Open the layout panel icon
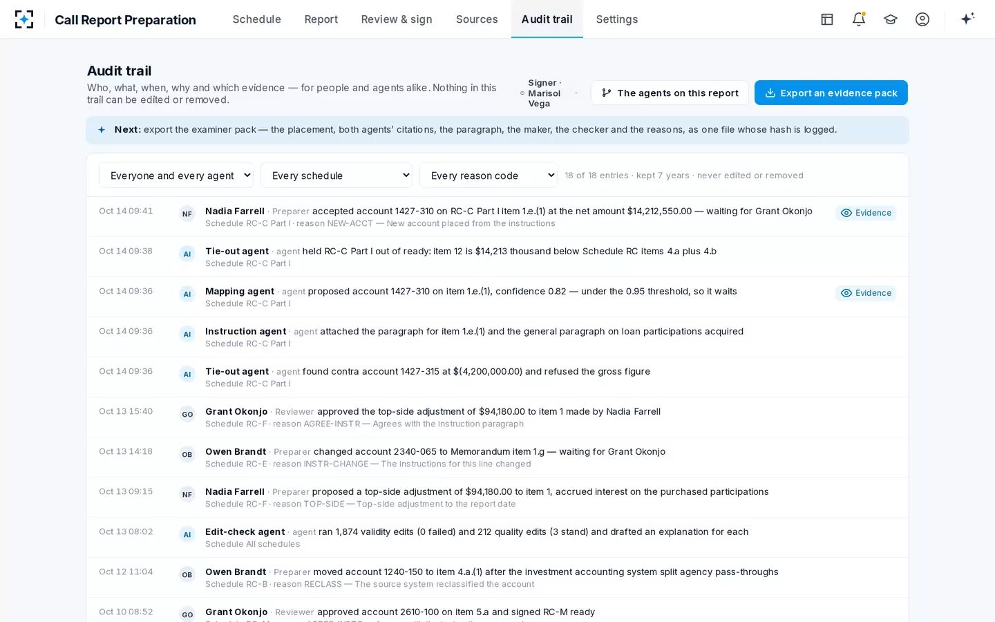Image resolution: width=995 pixels, height=622 pixels. tap(827, 19)
